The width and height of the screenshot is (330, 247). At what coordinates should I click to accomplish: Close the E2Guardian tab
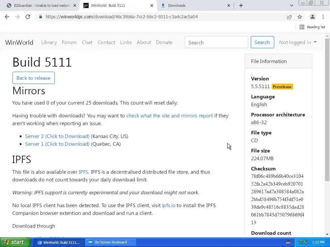(x=75, y=6)
